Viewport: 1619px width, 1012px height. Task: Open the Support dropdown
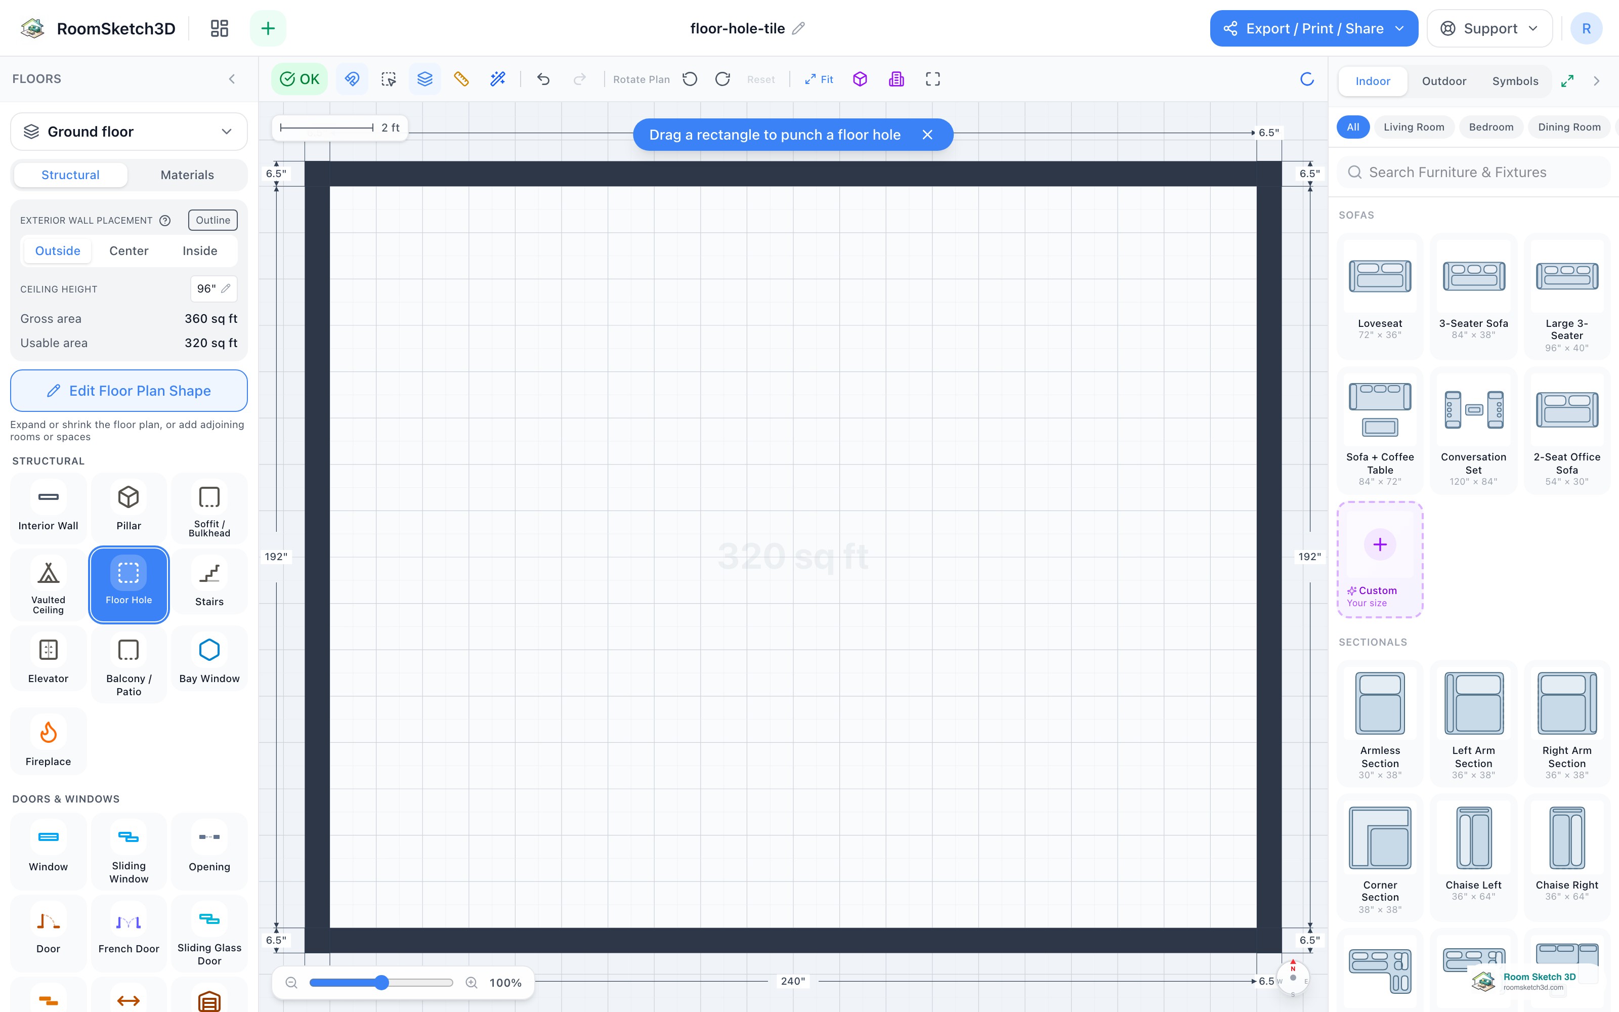pyautogui.click(x=1489, y=28)
